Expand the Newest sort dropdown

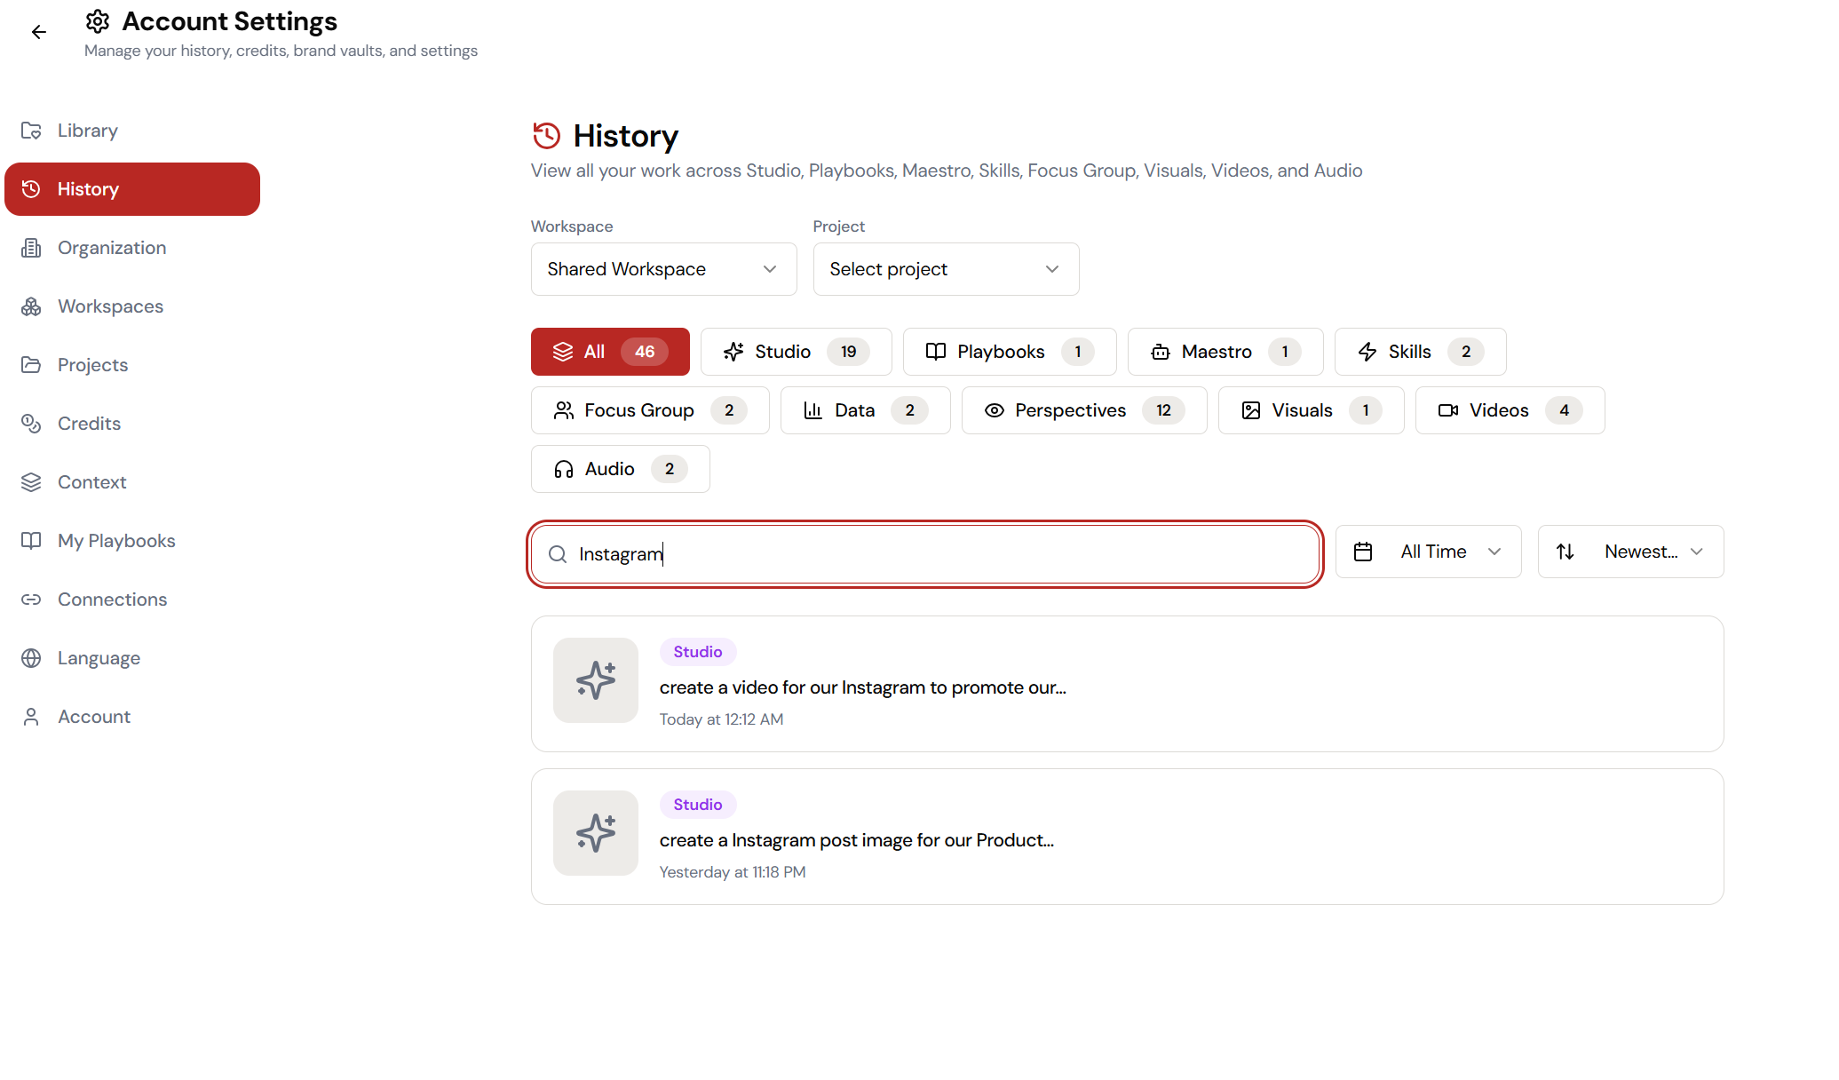[x=1630, y=552]
